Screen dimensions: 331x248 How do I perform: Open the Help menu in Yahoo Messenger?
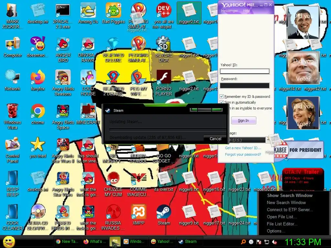coord(246,11)
